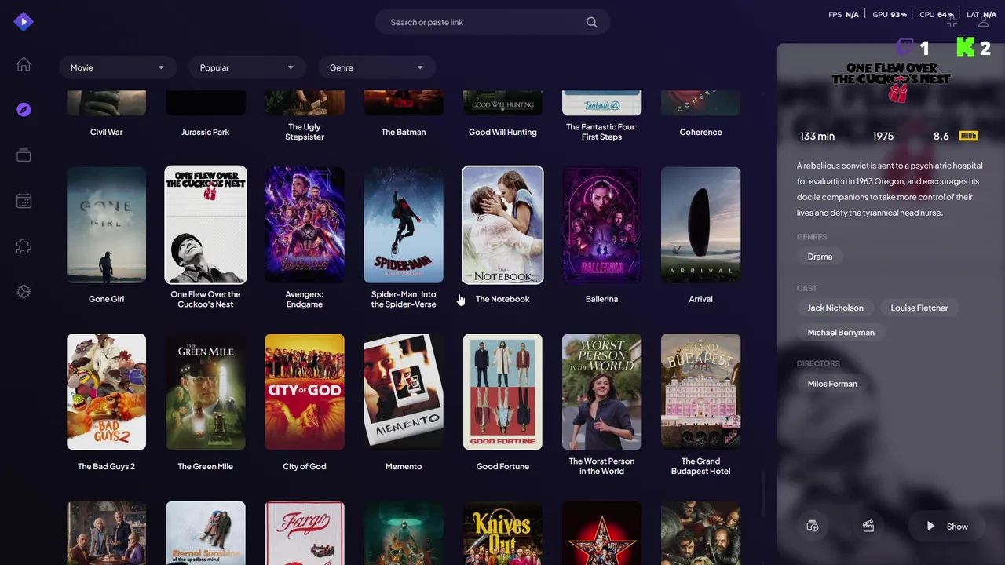Select the Eternal Sunshine poster
Screen dimensions: 1005x565
pos(206,533)
